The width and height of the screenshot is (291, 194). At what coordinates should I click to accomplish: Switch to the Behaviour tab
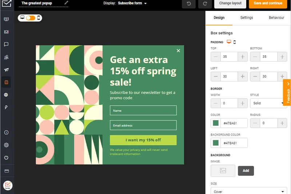(276, 17)
